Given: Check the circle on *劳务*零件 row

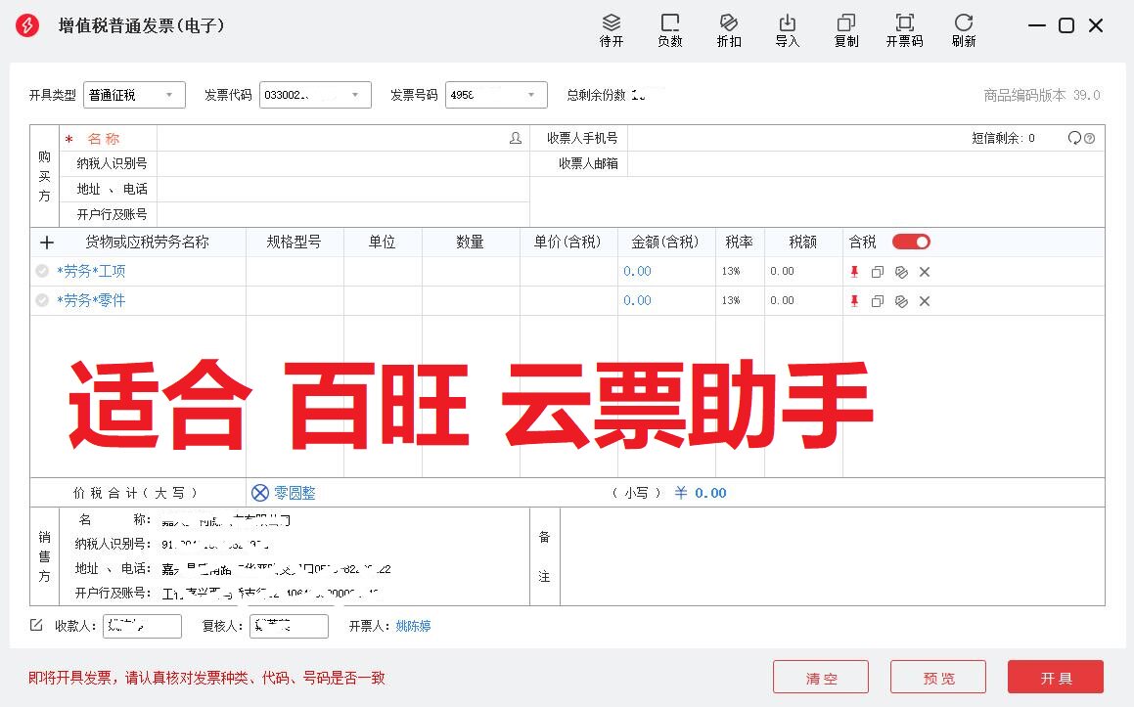Looking at the screenshot, I should tap(42, 300).
